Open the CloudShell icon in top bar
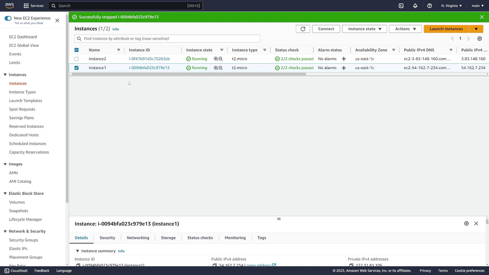Screen dimensions: 489x275 [401, 6]
